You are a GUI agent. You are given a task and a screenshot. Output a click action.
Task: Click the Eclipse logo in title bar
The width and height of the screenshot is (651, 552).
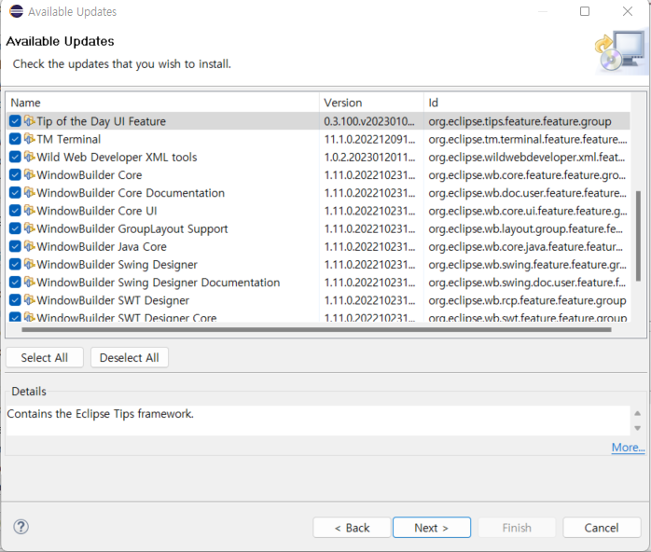pyautogui.click(x=16, y=11)
